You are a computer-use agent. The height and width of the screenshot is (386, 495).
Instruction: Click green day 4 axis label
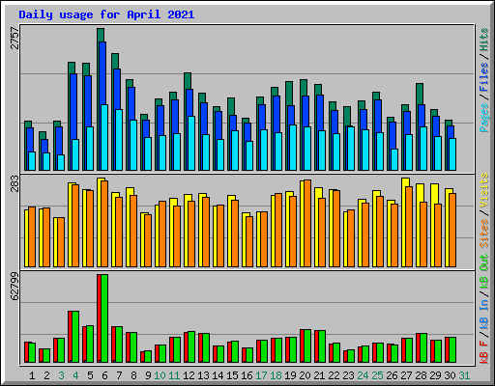click(75, 375)
